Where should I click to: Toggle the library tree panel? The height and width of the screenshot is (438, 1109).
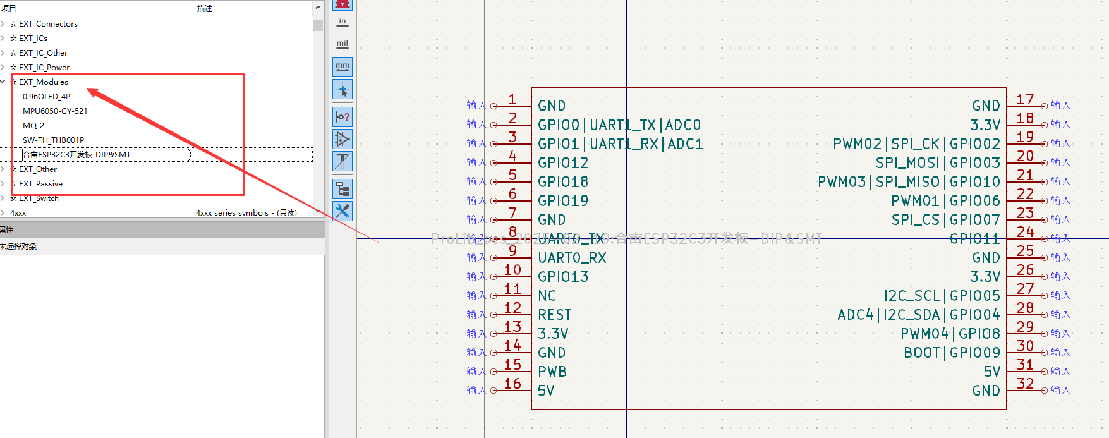click(x=342, y=188)
